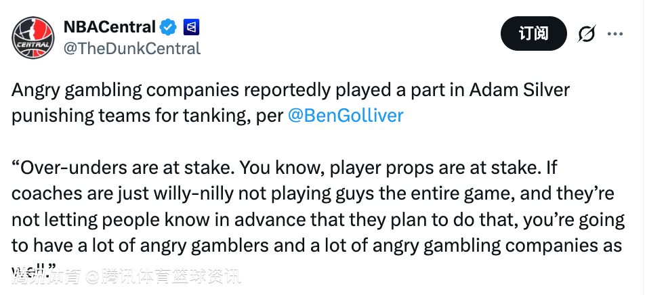This screenshot has width=645, height=295.
Task: Open the NBACentral profile avatar
Action: click(32, 39)
